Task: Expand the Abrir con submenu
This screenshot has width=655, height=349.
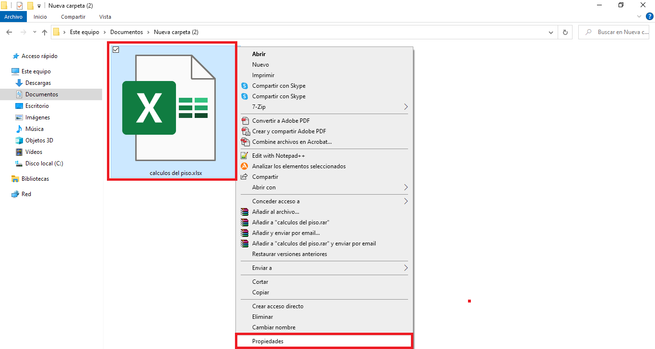Action: (x=406, y=187)
